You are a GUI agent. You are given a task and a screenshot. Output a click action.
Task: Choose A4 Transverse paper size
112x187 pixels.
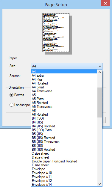point(64,91)
